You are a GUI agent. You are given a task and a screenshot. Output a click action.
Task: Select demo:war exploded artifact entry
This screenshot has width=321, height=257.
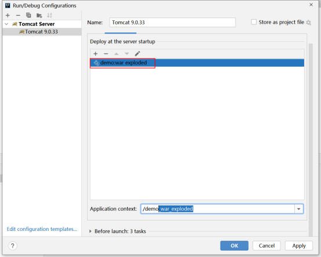(x=197, y=63)
